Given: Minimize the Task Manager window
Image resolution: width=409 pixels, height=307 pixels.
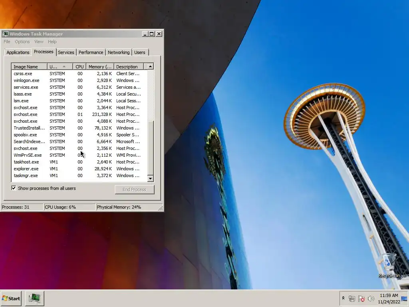Looking at the screenshot, I should [145, 34].
